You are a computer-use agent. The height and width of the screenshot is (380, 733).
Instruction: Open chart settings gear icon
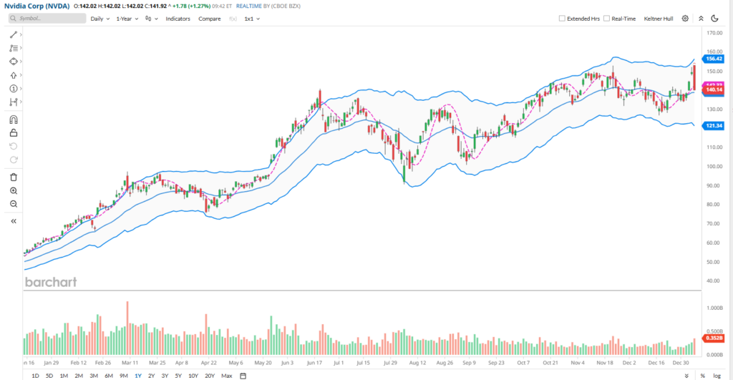(685, 19)
